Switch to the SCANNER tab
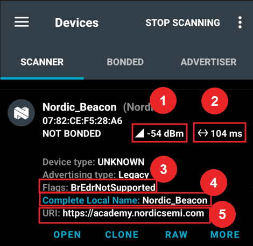 pos(42,62)
